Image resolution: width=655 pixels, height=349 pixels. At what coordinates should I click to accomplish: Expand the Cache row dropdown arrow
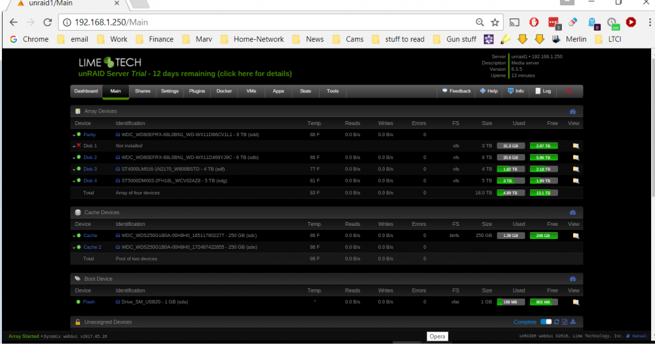point(74,236)
